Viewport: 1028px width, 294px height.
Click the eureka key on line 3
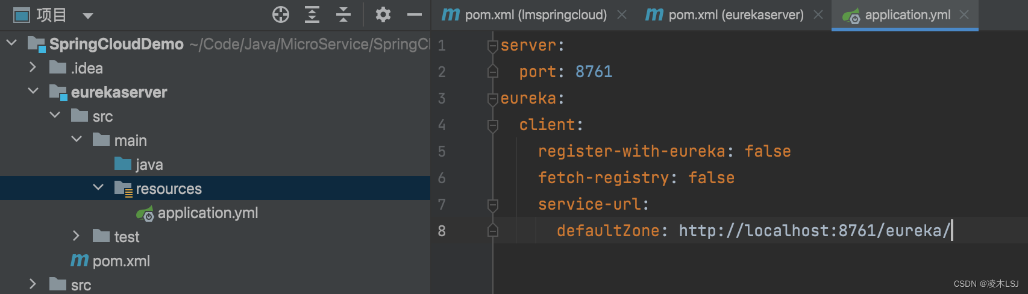click(x=528, y=98)
